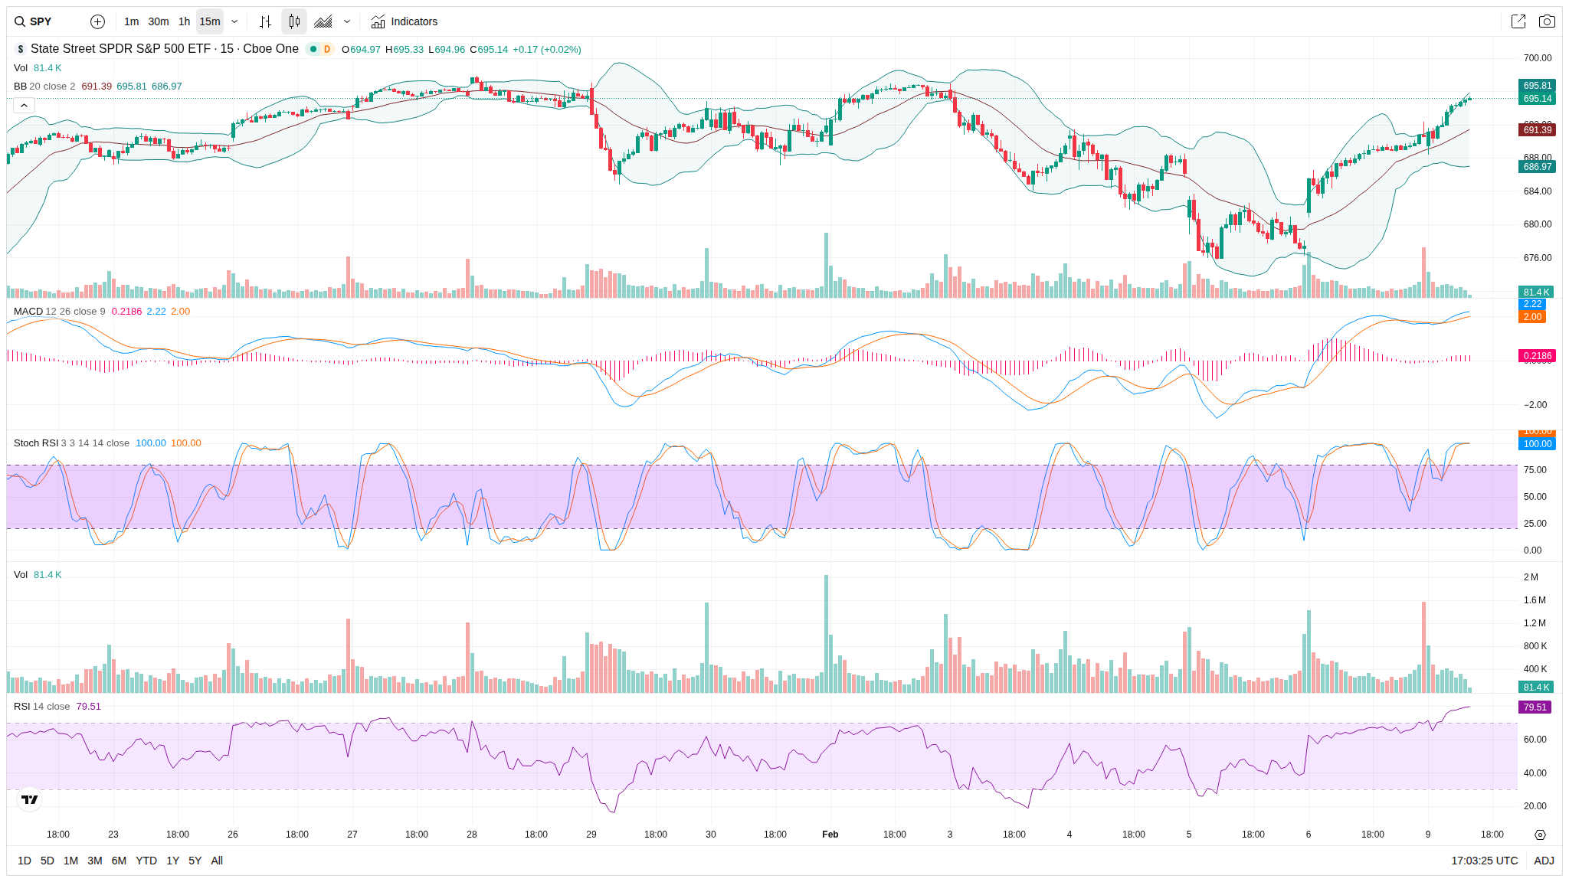Image resolution: width=1569 pixels, height=882 pixels.
Task: Select the 1h interval tab
Action: coord(184,21)
